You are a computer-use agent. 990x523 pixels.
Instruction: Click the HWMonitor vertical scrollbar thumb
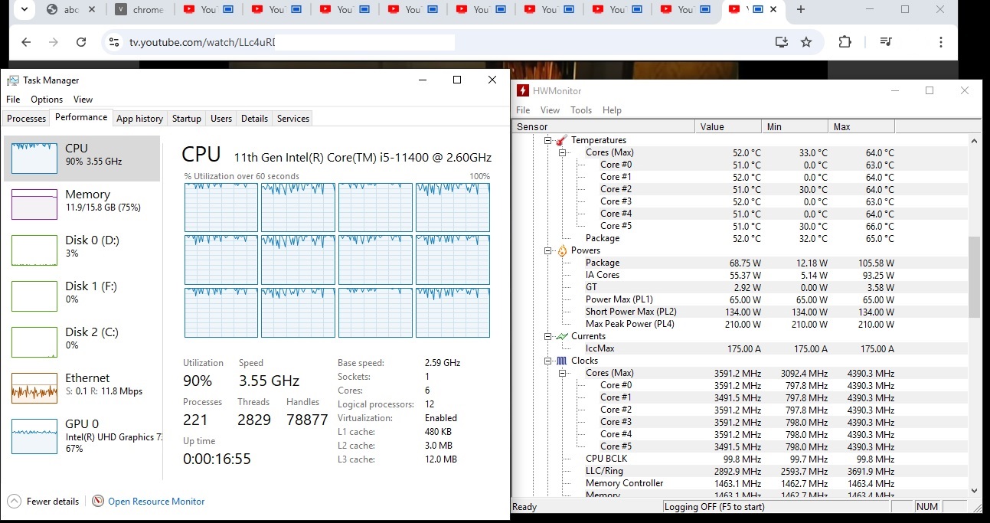974,276
